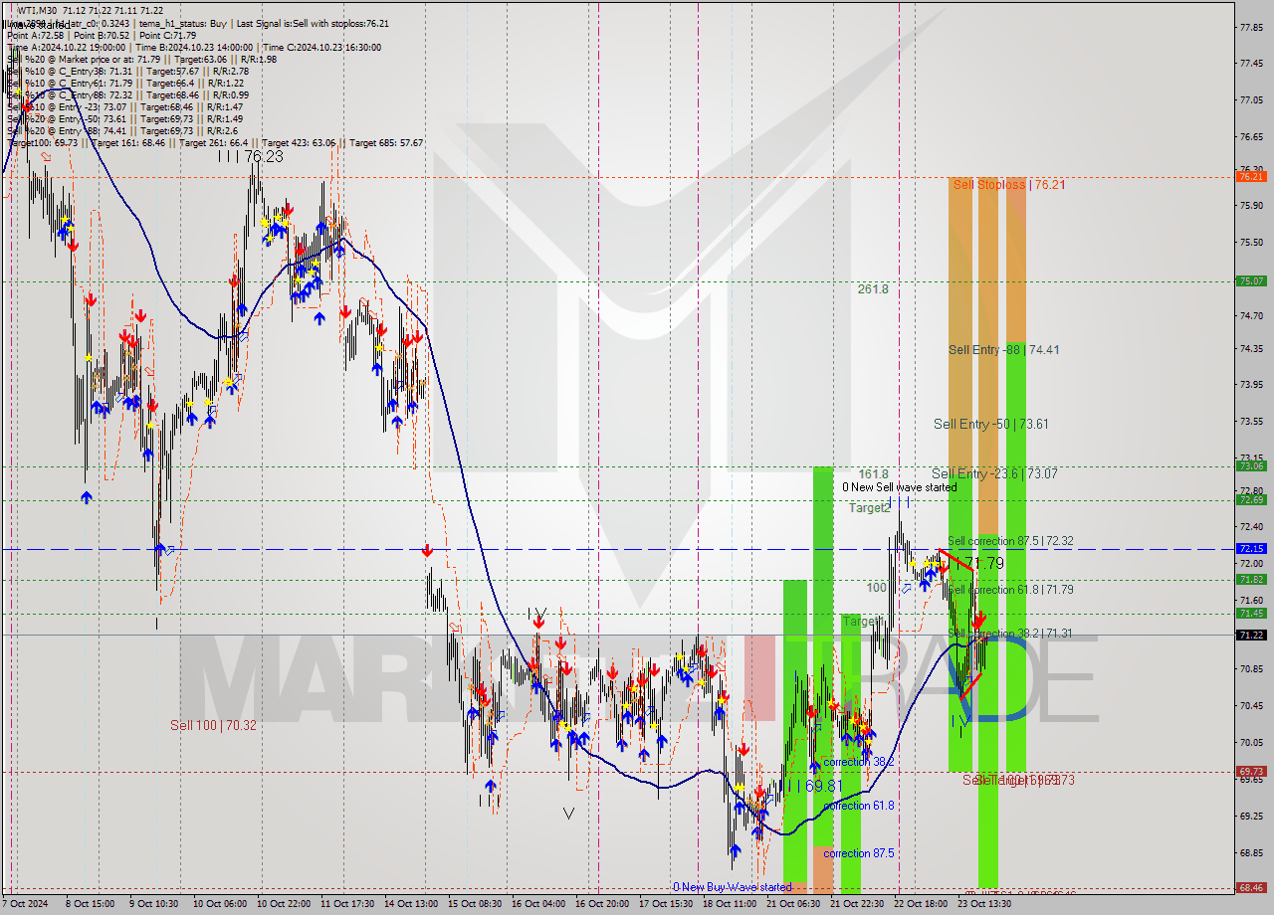
Task: Select the green 71.82 price axis tag
Action: point(1250,579)
